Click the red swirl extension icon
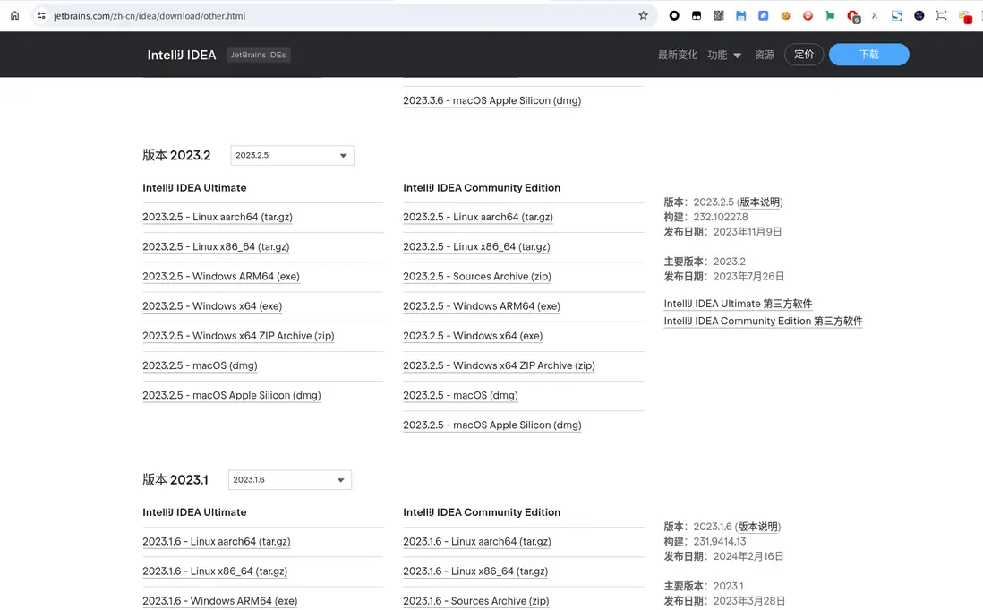This screenshot has width=983, height=610. tap(808, 15)
